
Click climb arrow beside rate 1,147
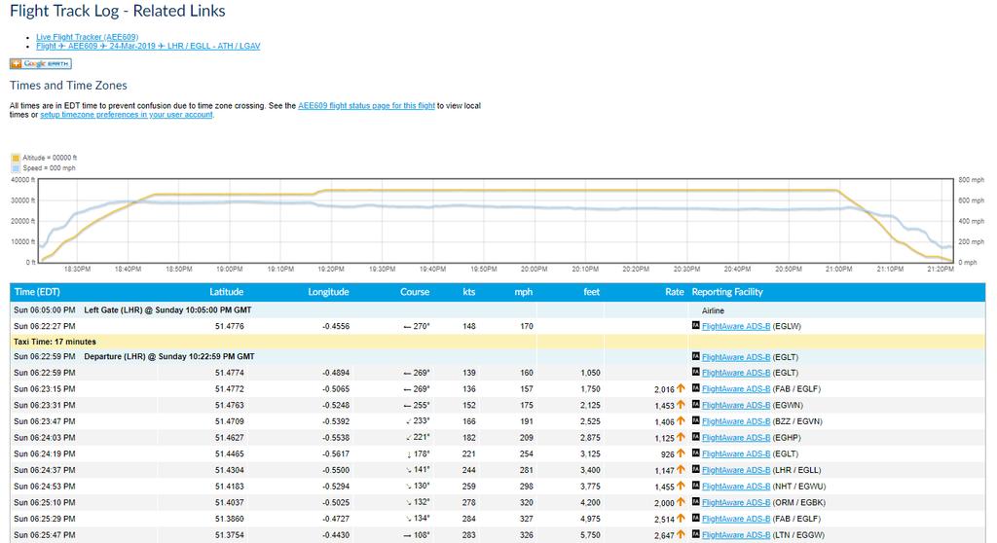click(x=681, y=469)
